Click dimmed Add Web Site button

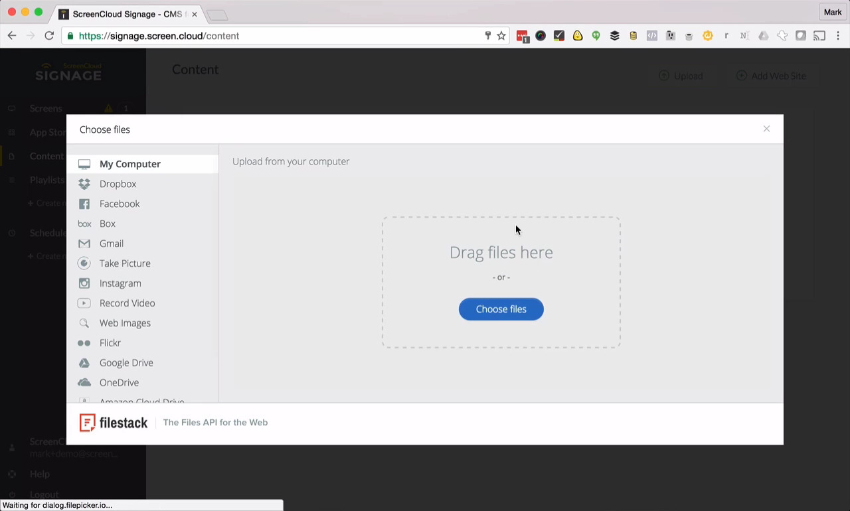click(x=771, y=76)
